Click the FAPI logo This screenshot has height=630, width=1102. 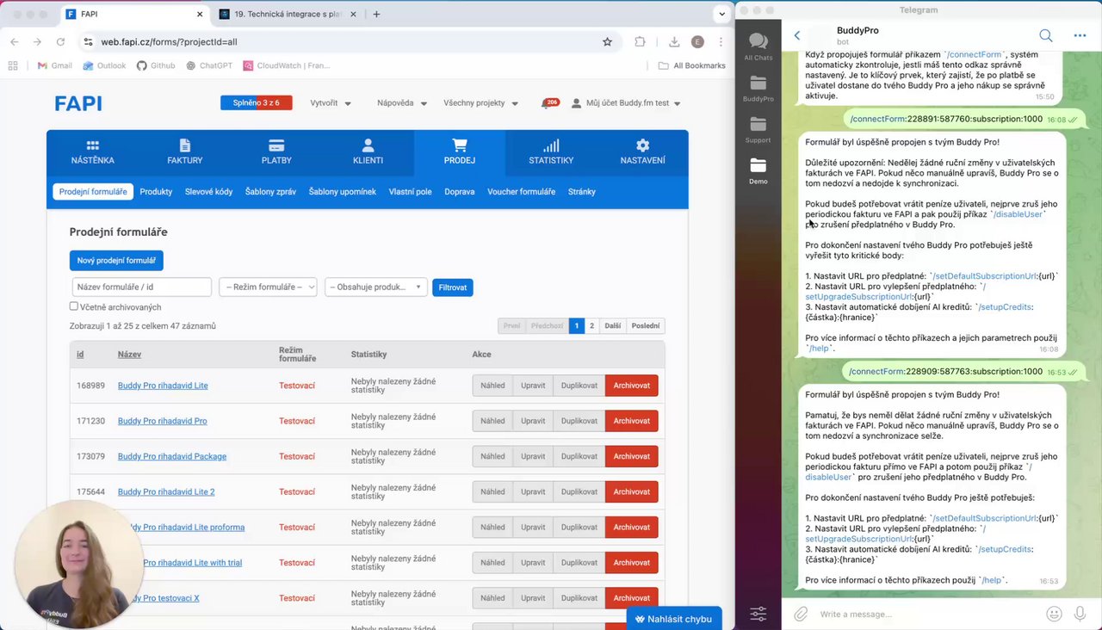tap(78, 103)
